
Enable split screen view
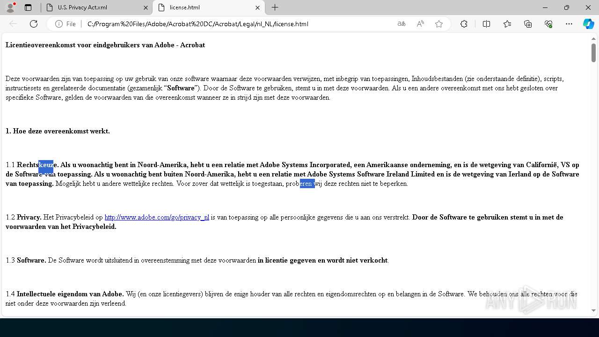coord(486,24)
